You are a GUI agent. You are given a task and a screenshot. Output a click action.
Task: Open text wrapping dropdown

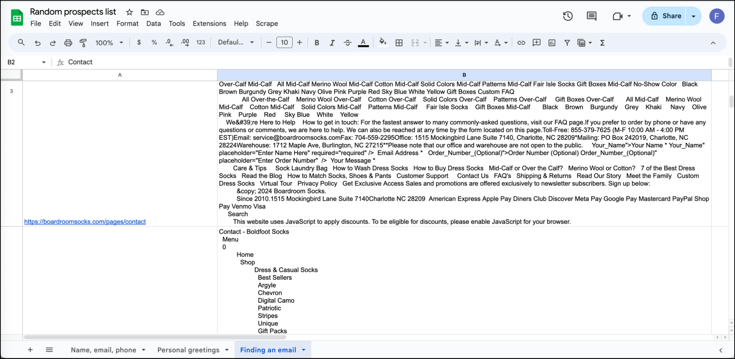click(x=481, y=43)
